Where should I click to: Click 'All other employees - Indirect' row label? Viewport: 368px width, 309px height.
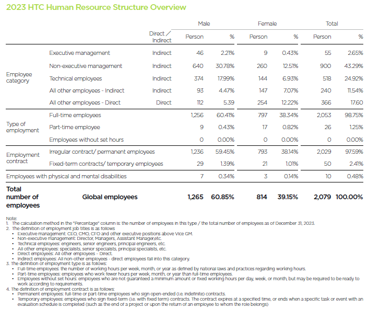87,90
